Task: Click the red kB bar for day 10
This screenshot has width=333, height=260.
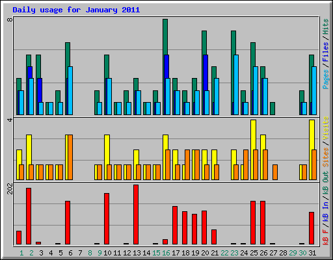Action: pyautogui.click(x=107, y=219)
